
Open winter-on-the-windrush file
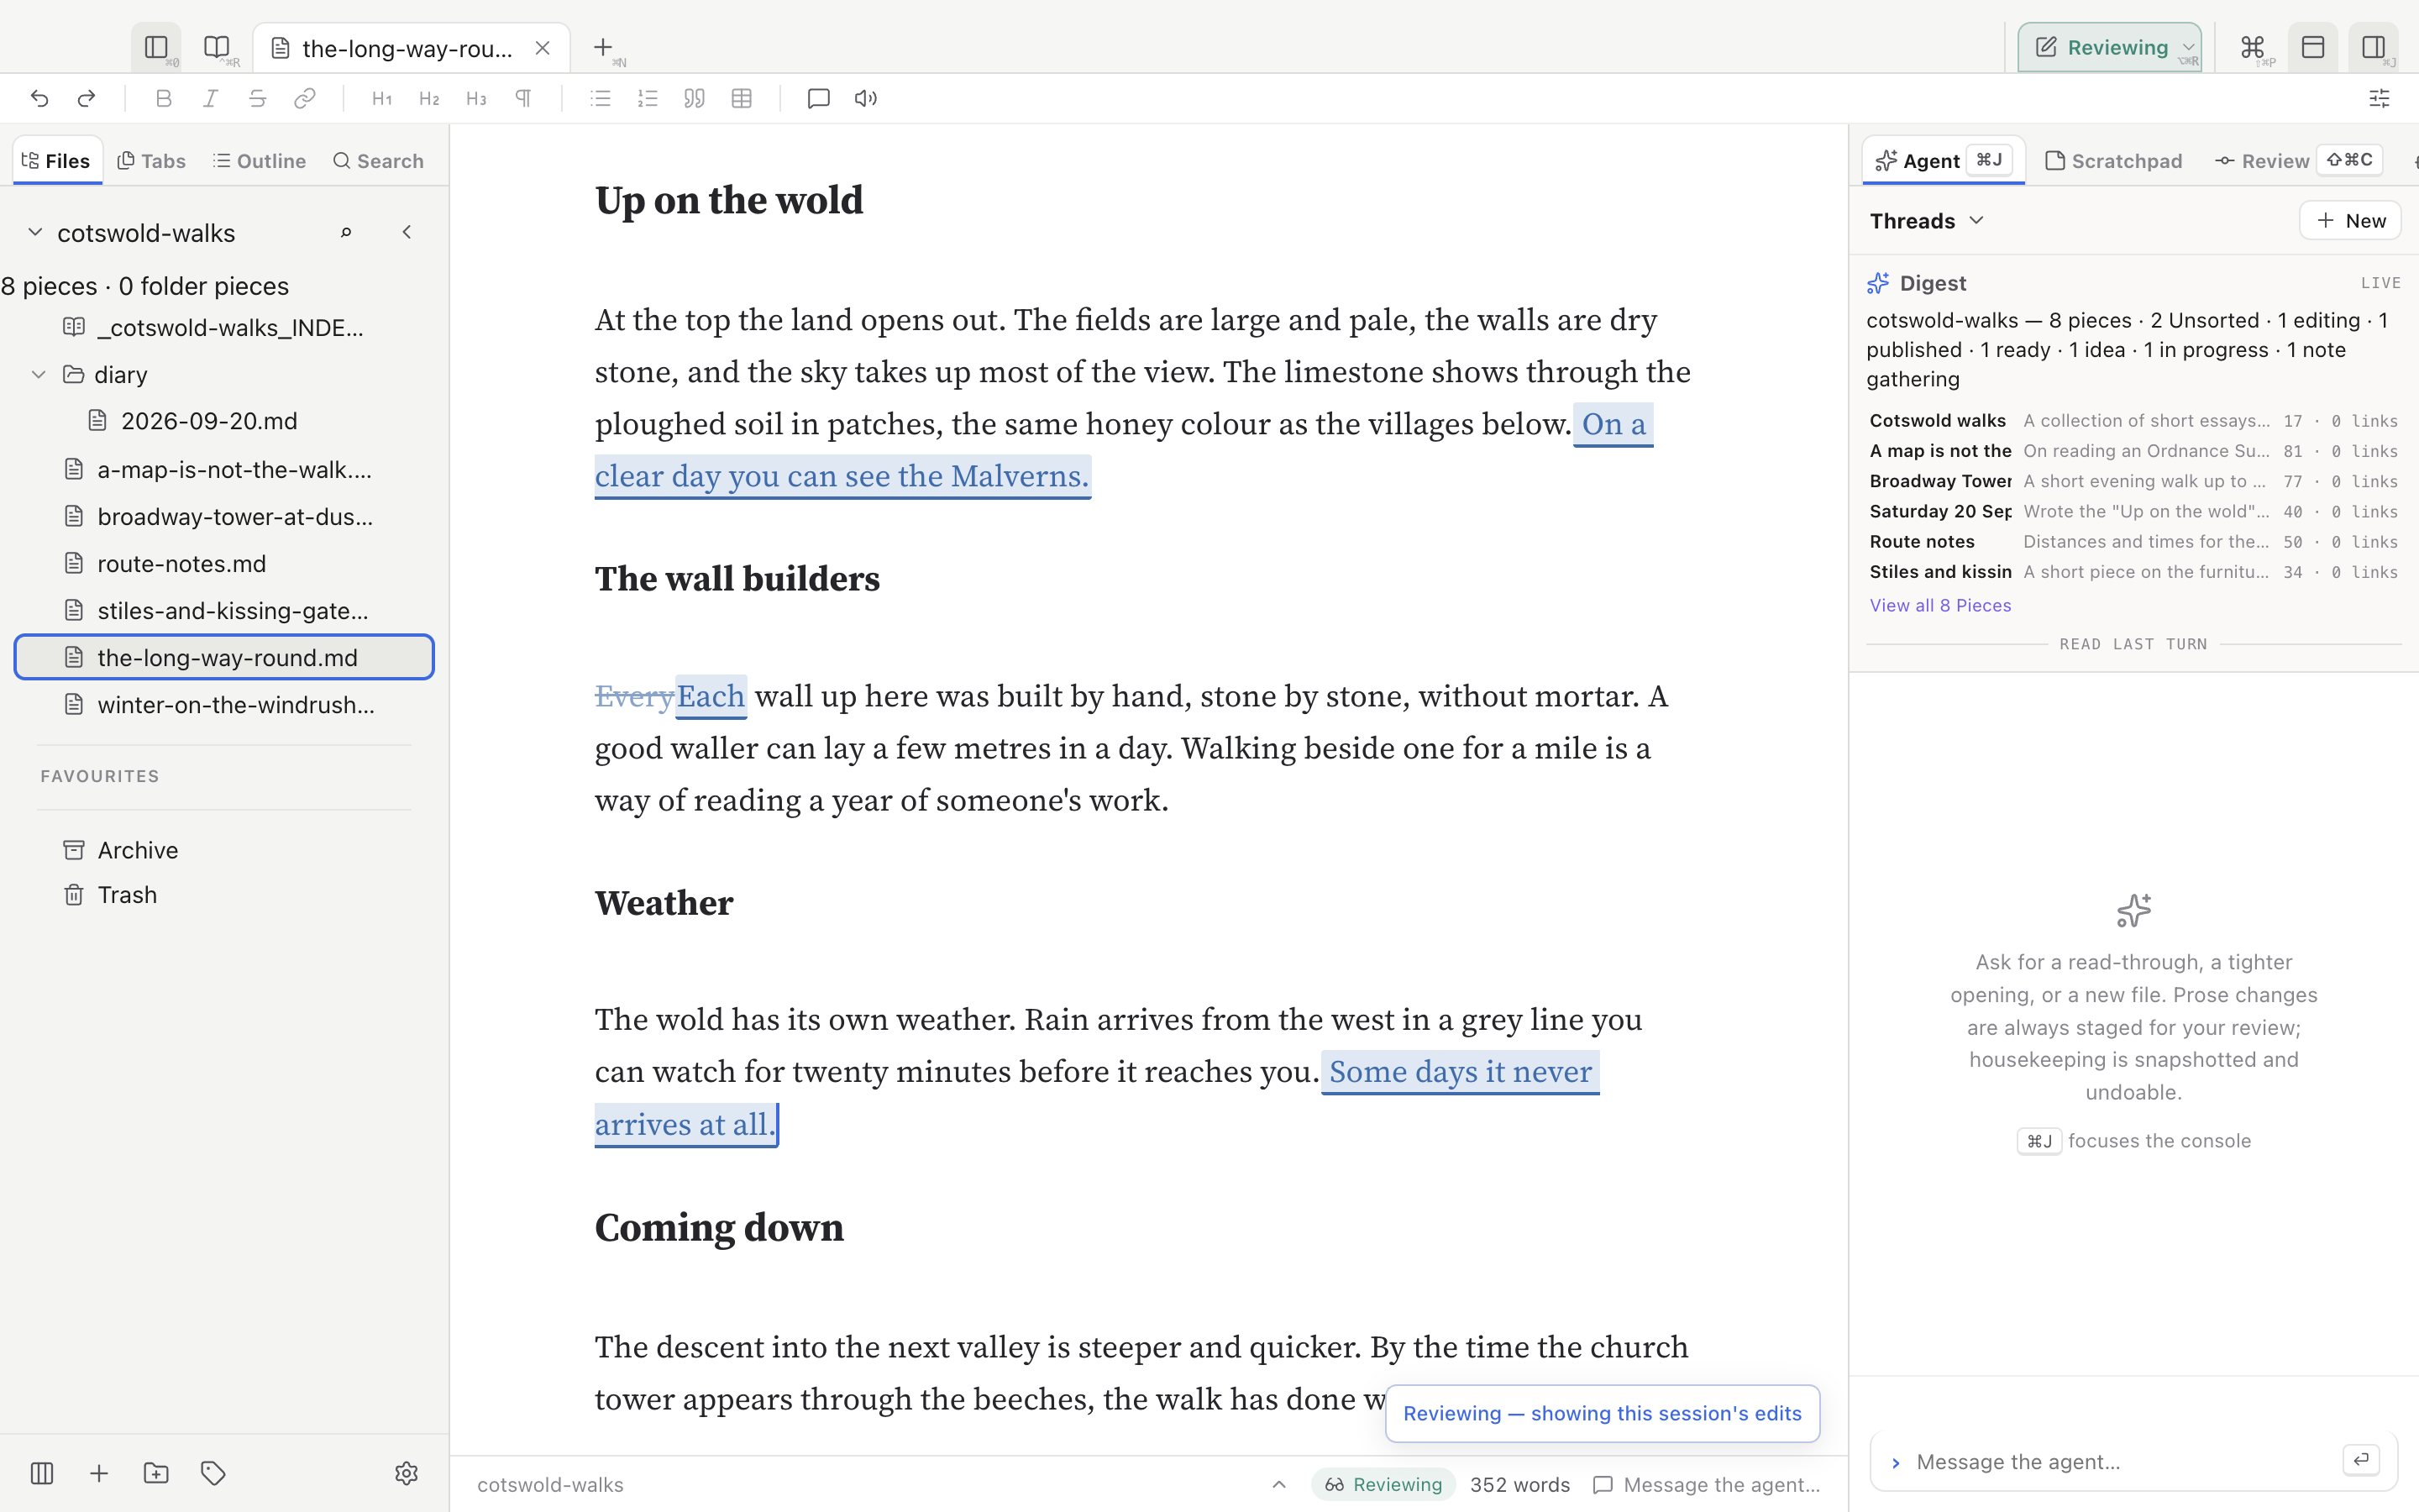click(x=224, y=704)
